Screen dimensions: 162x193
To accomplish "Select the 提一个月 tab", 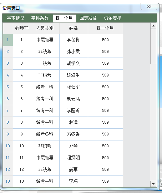I will (x=64, y=18).
